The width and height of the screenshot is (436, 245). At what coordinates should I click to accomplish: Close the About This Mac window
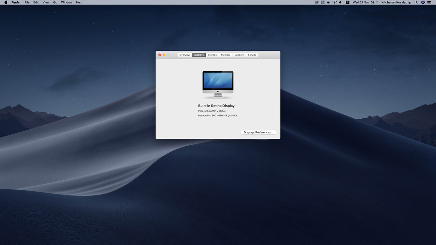[159, 55]
